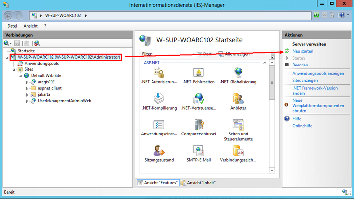Click the blue help question mark icon in toolbar
The width and height of the screenshot is (354, 199).
coord(342,15)
